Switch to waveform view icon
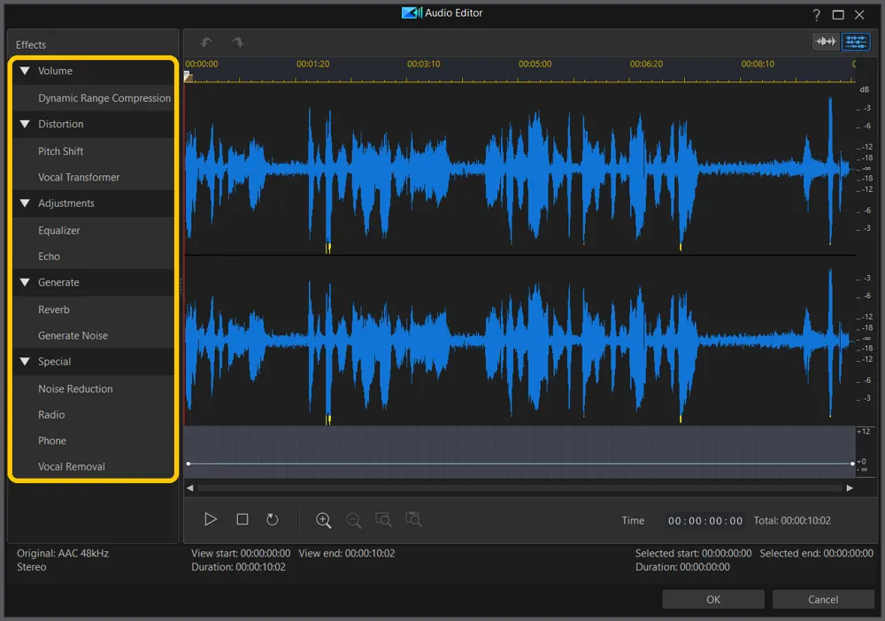885x621 pixels. tap(826, 42)
